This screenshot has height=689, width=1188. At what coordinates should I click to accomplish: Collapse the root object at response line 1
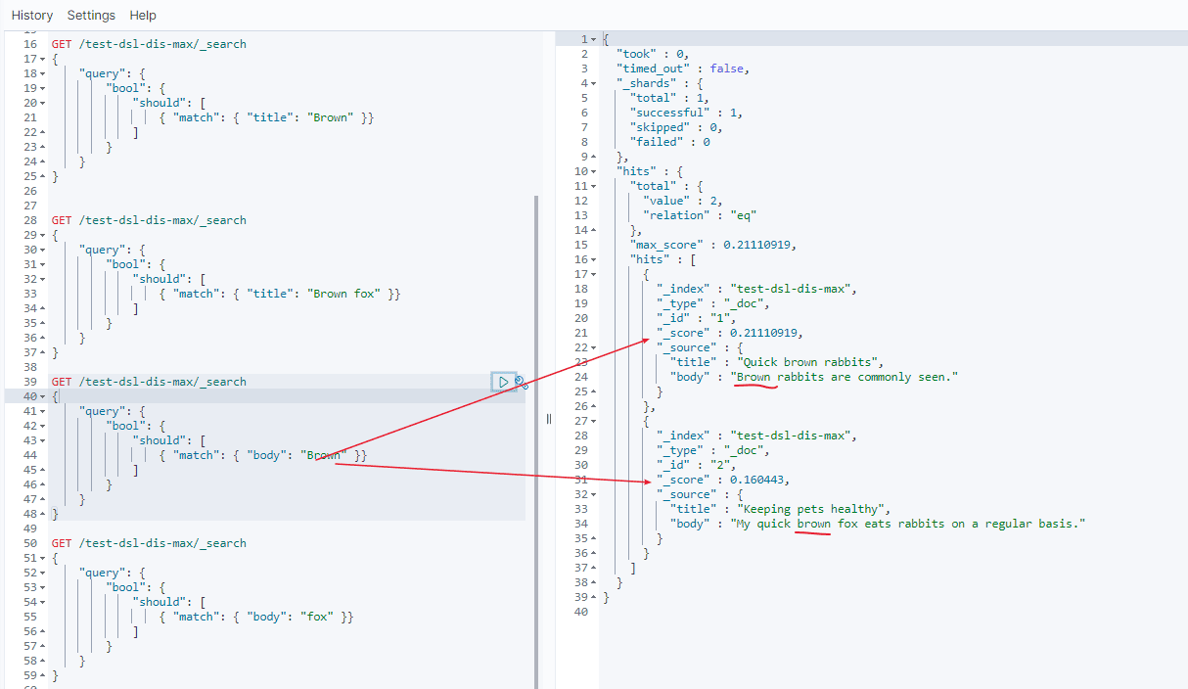(x=593, y=39)
